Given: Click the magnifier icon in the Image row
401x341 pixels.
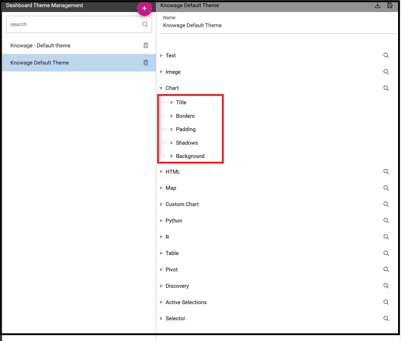Looking at the screenshot, I should pyautogui.click(x=386, y=72).
